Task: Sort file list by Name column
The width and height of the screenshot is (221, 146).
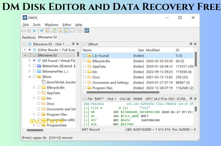Action: (106, 50)
